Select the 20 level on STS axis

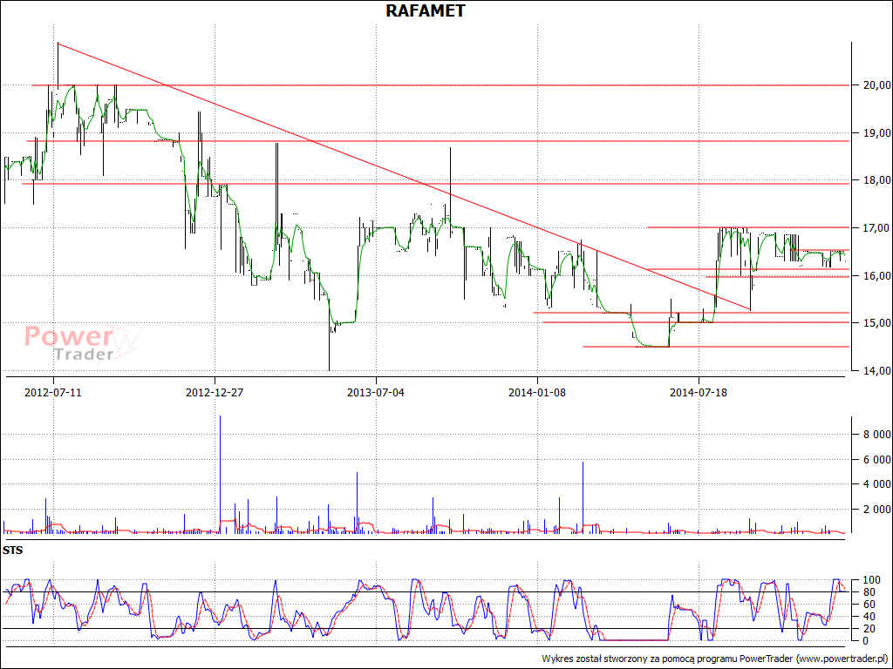click(869, 629)
